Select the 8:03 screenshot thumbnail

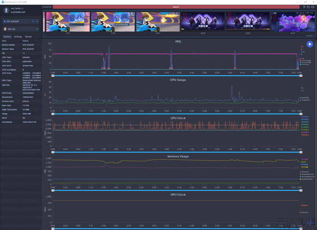click(203, 22)
